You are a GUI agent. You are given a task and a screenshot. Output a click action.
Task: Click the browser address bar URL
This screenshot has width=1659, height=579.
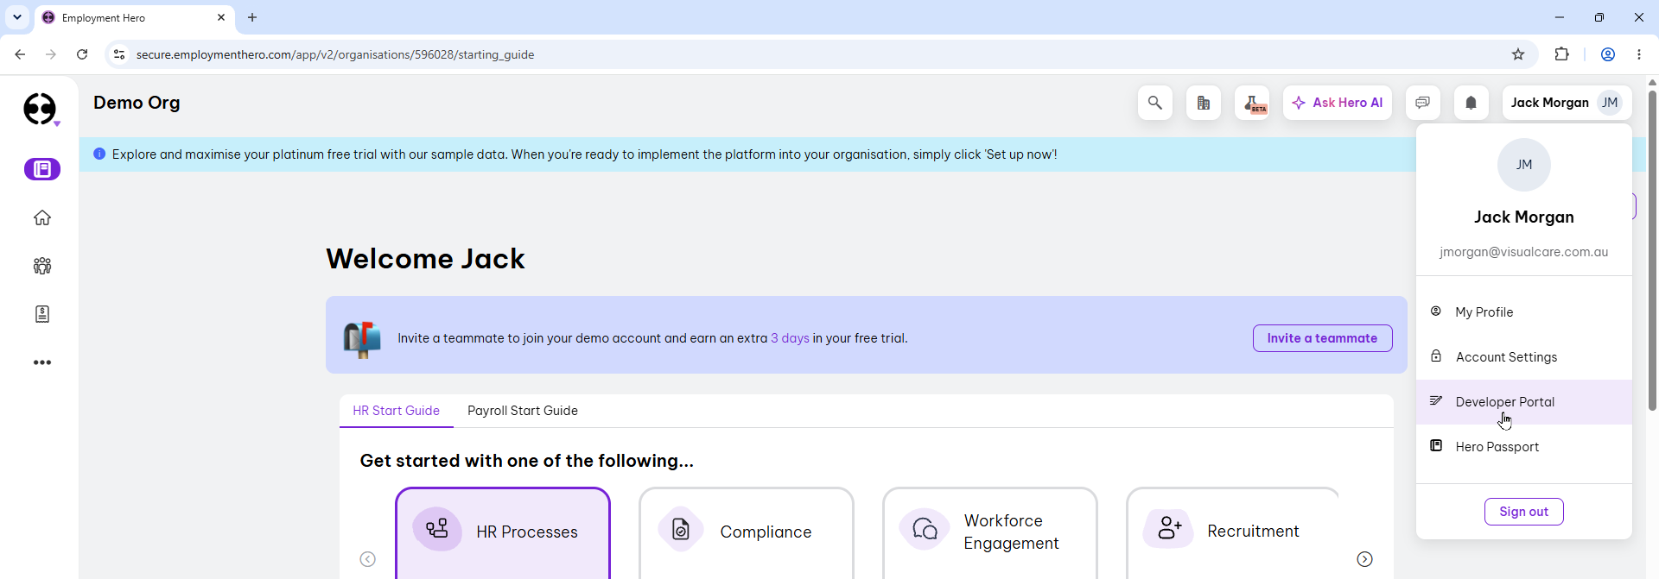point(335,54)
